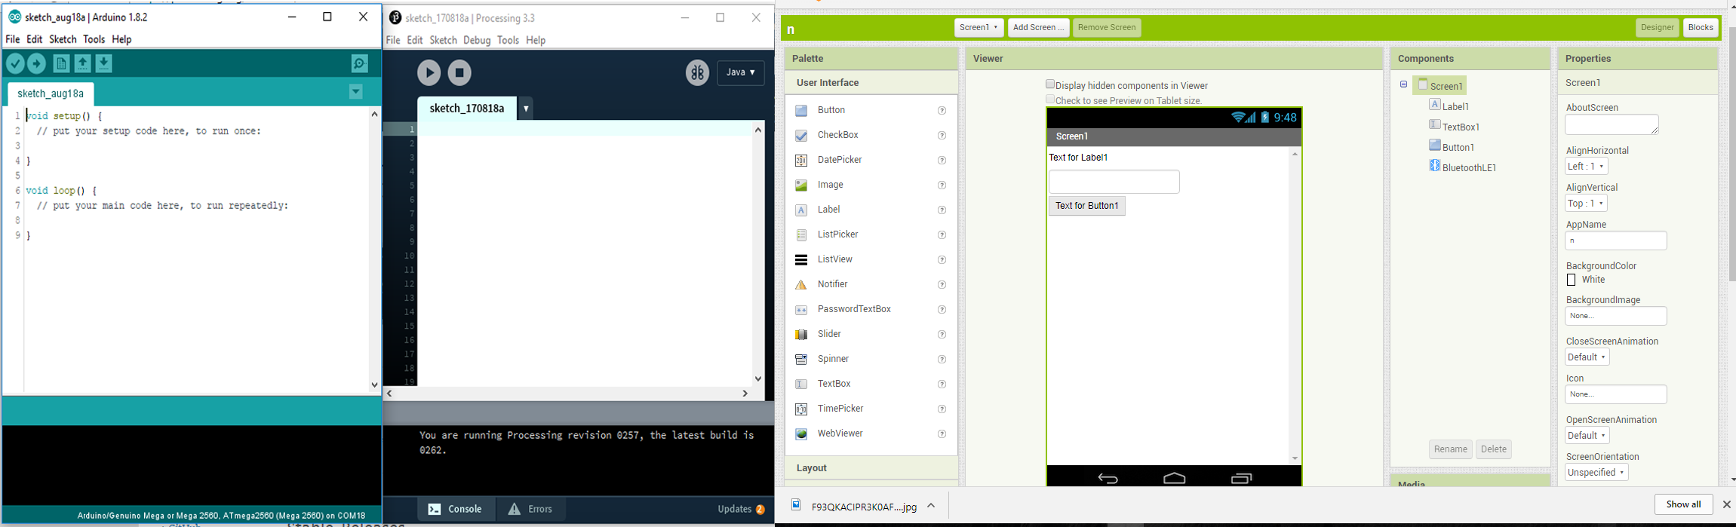Switch to Processing Errors tab
The width and height of the screenshot is (1736, 527).
pyautogui.click(x=530, y=509)
